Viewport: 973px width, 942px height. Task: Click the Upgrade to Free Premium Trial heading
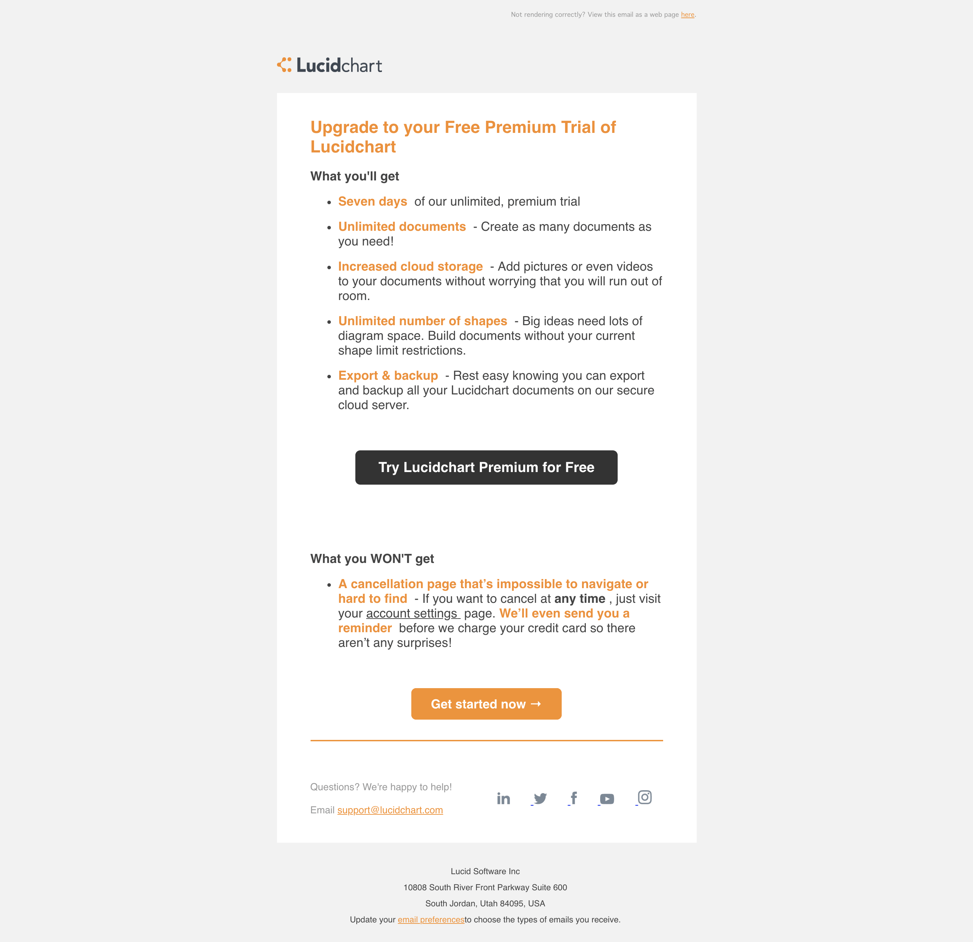click(463, 136)
